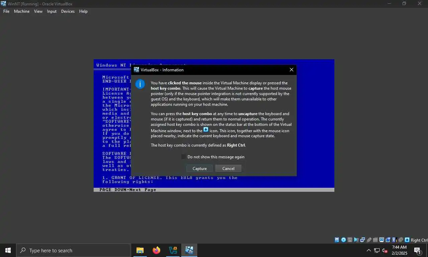Click the Type here to search box
This screenshot has width=428, height=257.
(74, 250)
